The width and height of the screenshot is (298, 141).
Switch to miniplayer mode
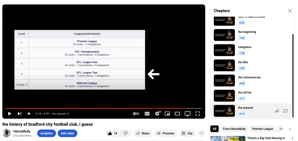pos(167,114)
